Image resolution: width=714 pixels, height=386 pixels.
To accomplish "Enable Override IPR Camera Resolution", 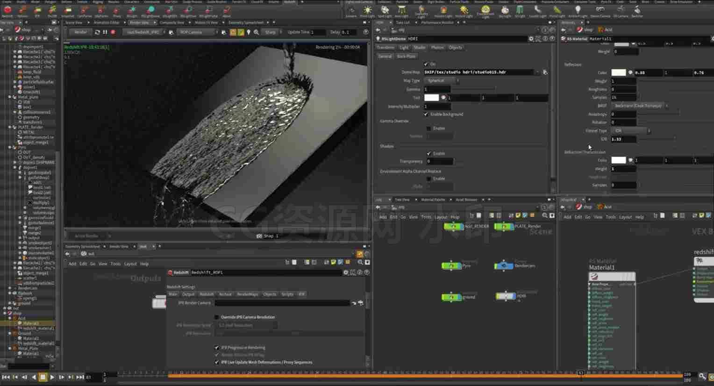I will tap(216, 317).
